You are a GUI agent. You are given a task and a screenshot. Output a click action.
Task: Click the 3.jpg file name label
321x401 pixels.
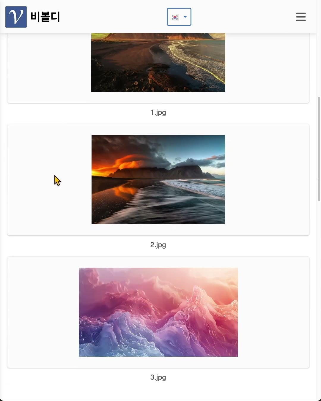point(158,377)
